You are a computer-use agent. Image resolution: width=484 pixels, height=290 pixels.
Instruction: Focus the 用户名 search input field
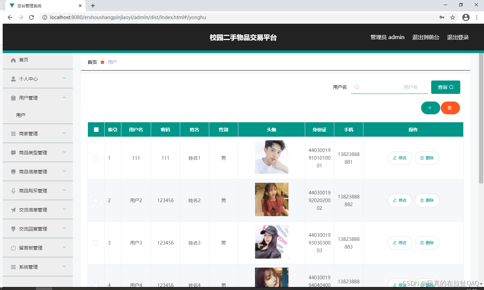click(x=389, y=87)
